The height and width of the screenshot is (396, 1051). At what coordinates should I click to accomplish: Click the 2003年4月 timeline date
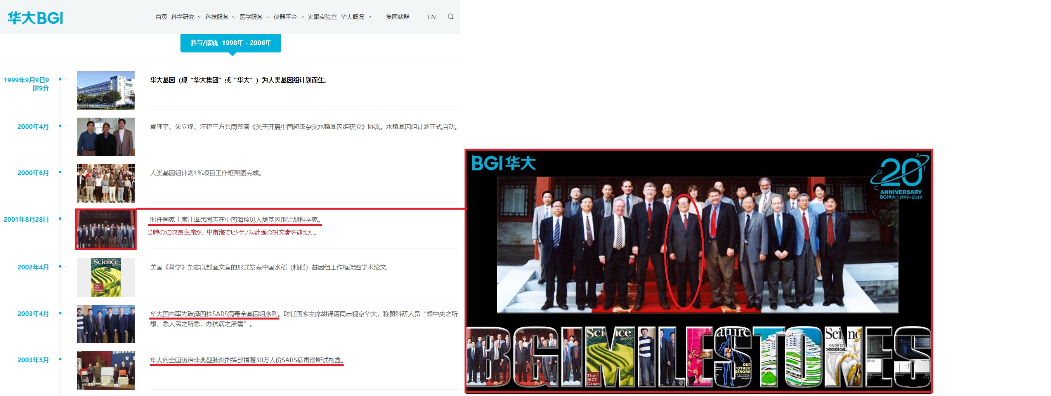pyautogui.click(x=33, y=314)
